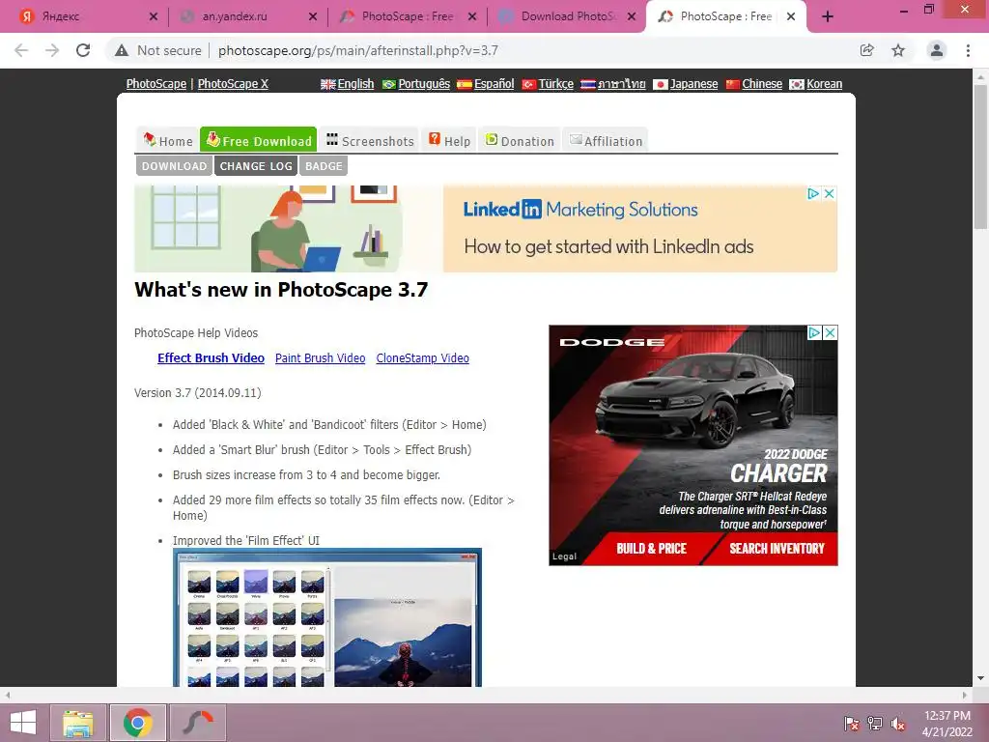
Task: Open the Affiliation tab
Action: pyautogui.click(x=606, y=140)
